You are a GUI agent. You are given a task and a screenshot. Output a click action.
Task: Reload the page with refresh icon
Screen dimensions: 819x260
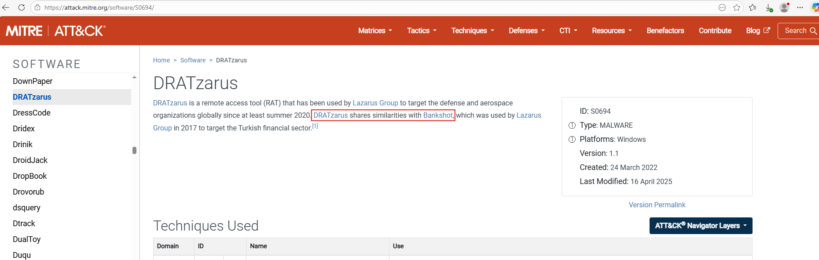click(x=21, y=7)
